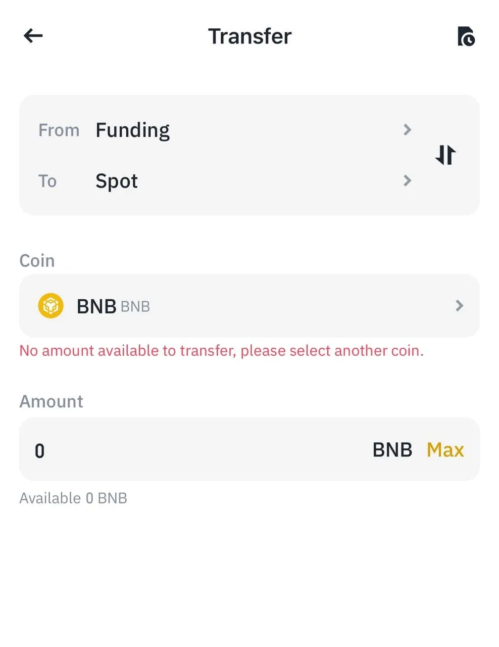Image resolution: width=499 pixels, height=647 pixels.
Task: Open the transfer history icon
Action: (466, 36)
